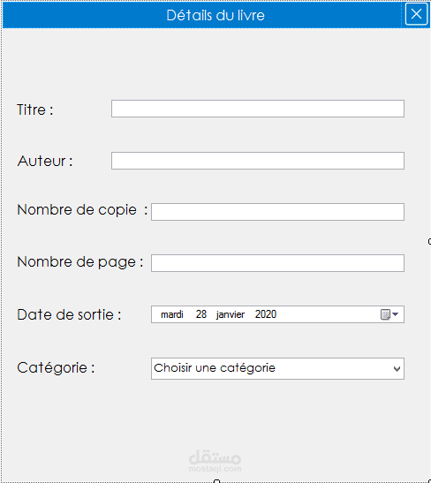Click into the Nombre de page field

(x=277, y=263)
